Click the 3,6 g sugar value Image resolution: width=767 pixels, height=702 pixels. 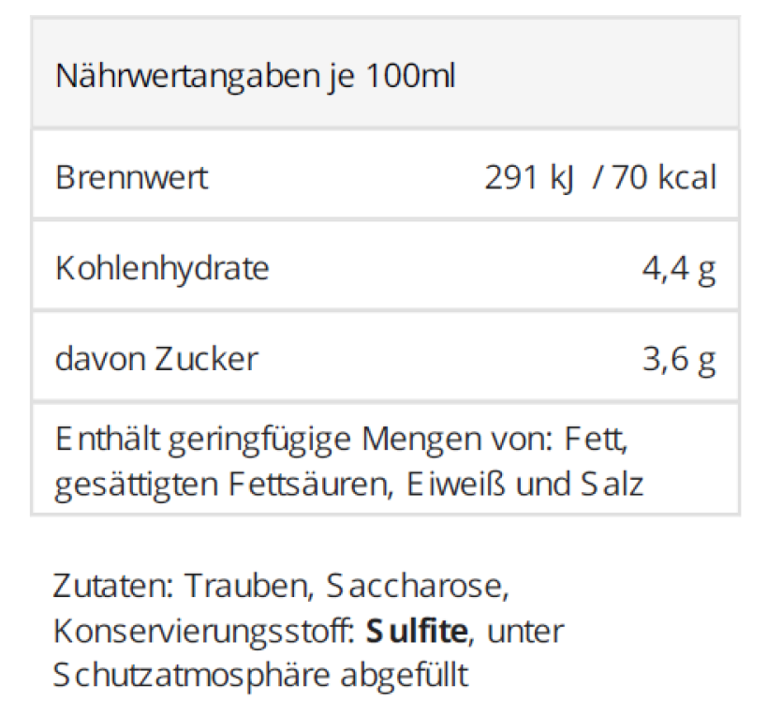point(678,359)
